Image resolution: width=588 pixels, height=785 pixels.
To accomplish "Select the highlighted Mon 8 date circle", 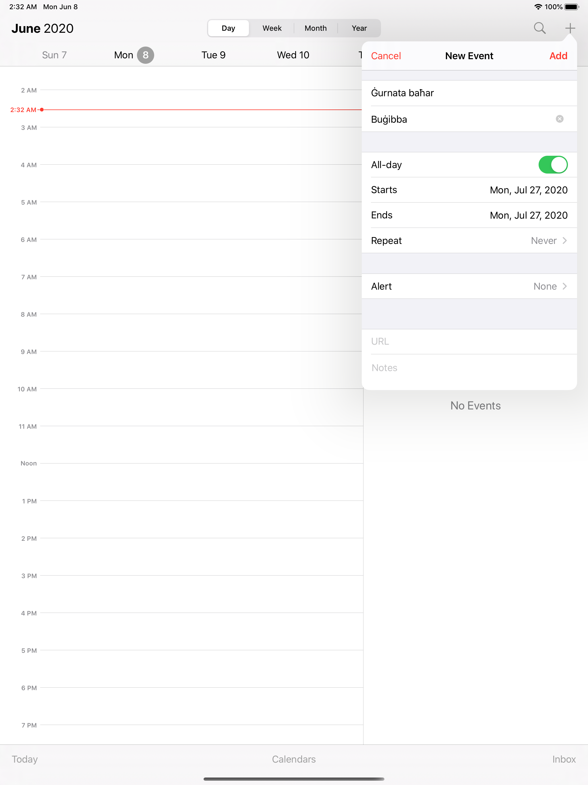I will click(x=145, y=55).
